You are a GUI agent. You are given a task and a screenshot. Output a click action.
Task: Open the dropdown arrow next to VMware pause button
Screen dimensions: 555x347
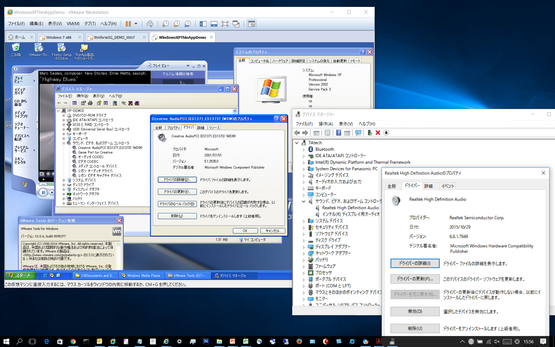[136, 24]
